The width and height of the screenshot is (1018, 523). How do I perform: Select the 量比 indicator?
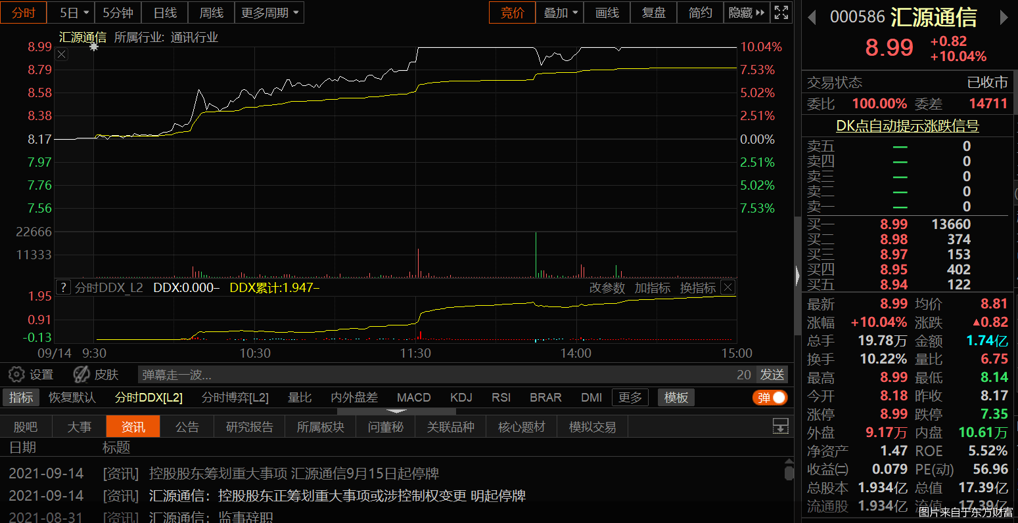coord(300,398)
